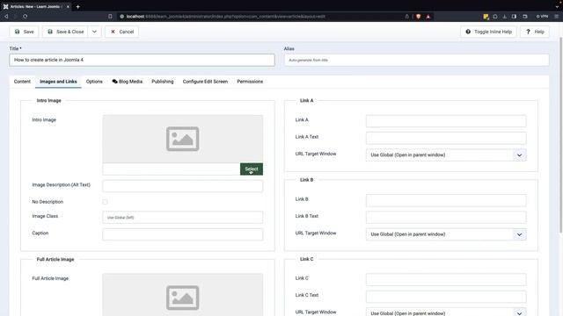Click the Link A Text field
The image size is (563, 316).
446,138
